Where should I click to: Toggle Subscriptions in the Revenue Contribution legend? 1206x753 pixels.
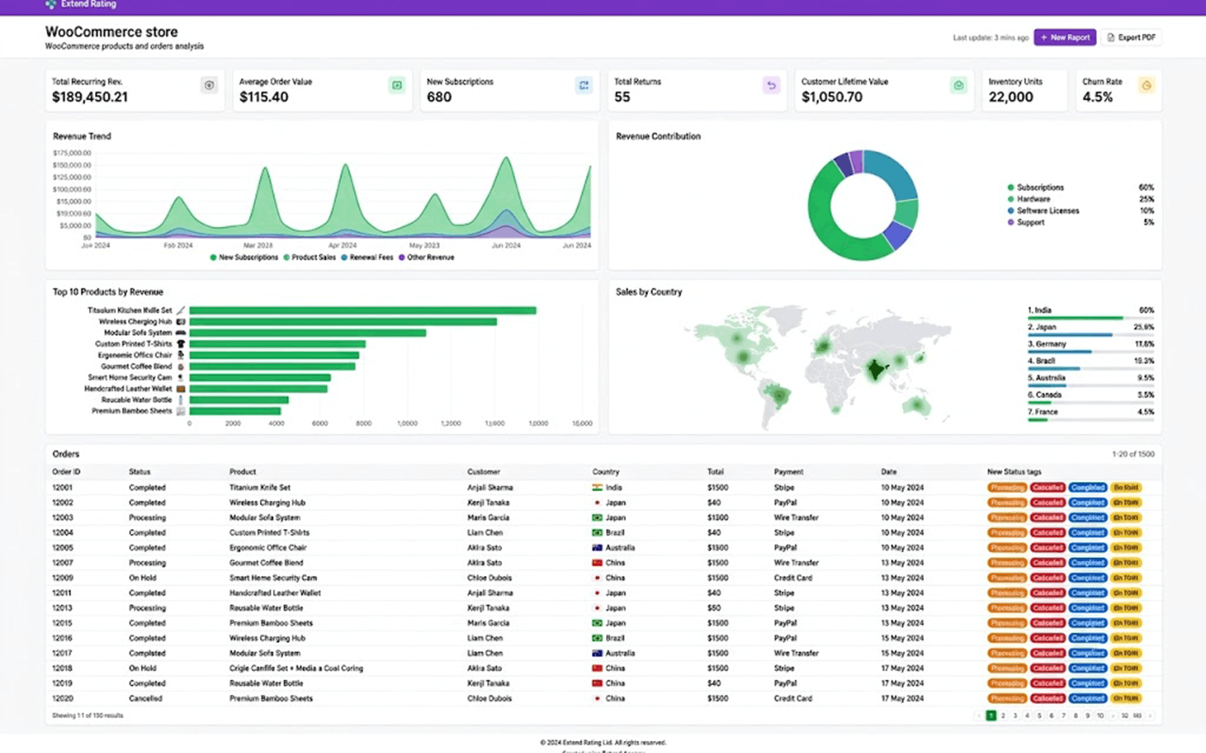1036,187
